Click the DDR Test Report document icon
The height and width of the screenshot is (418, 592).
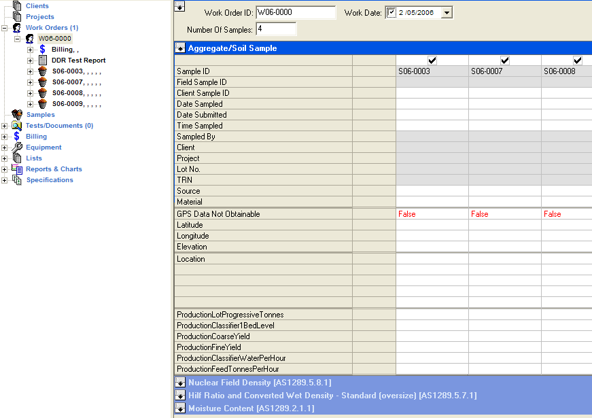pos(42,60)
